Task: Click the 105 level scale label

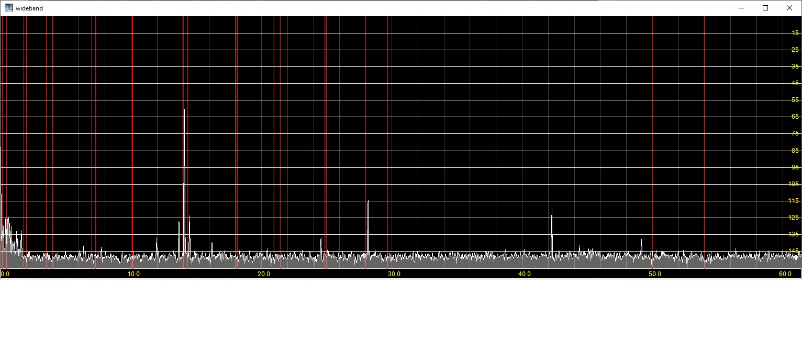Action: [794, 184]
